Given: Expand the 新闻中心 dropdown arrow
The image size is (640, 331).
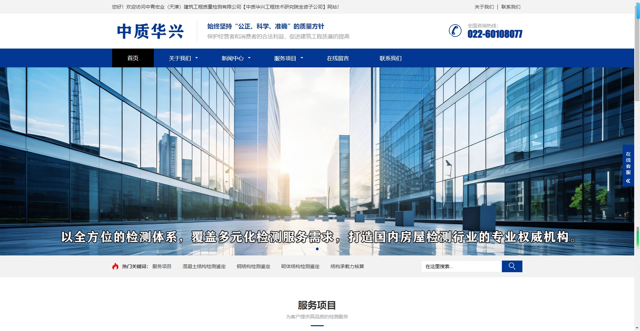Looking at the screenshot, I should point(249,58).
